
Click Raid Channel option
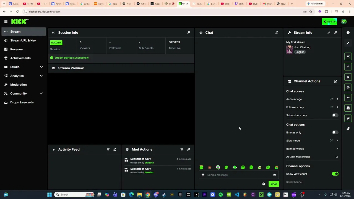294,182
